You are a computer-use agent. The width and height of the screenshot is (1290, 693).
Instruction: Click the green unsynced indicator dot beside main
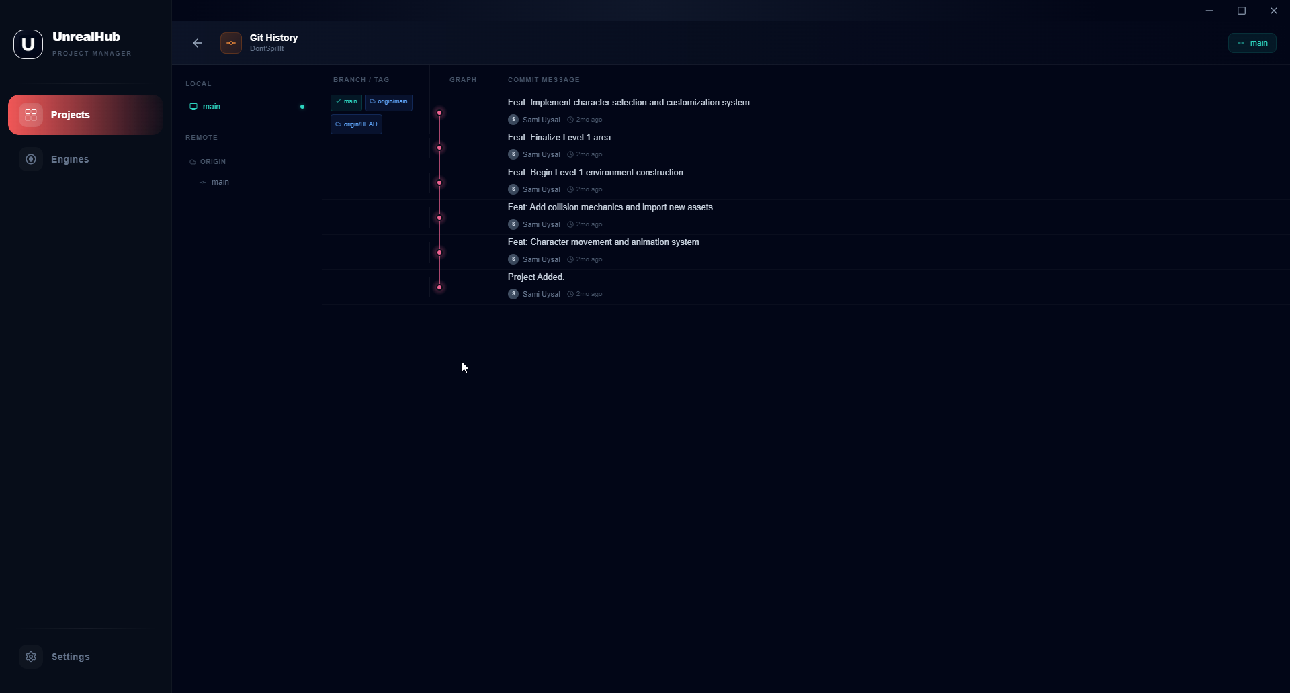coord(303,107)
